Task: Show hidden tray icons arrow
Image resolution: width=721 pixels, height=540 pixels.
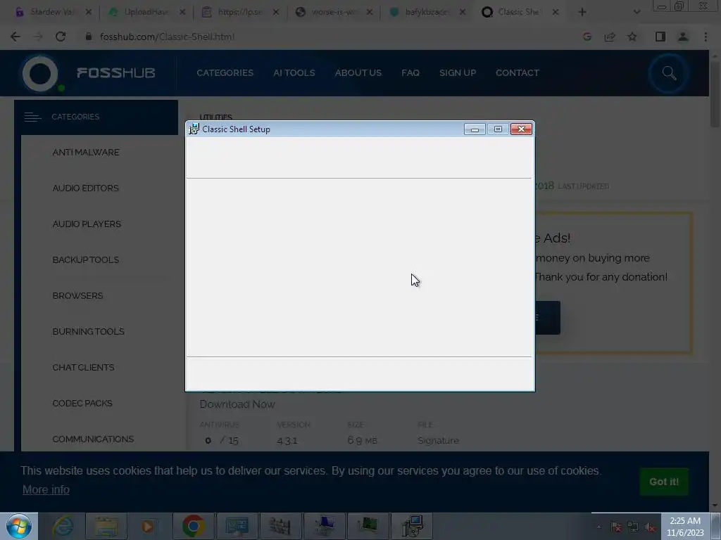Action: (598, 527)
